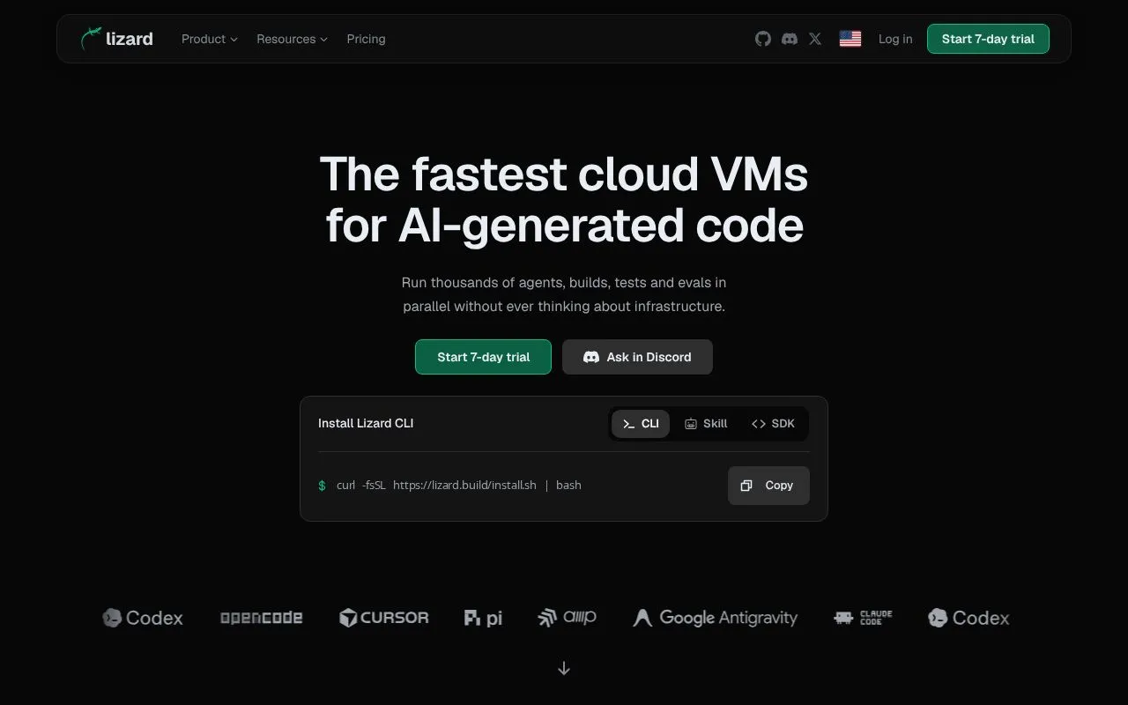This screenshot has height=705, width=1128.
Task: Click Start 7-day trial below the headline
Action: point(483,357)
